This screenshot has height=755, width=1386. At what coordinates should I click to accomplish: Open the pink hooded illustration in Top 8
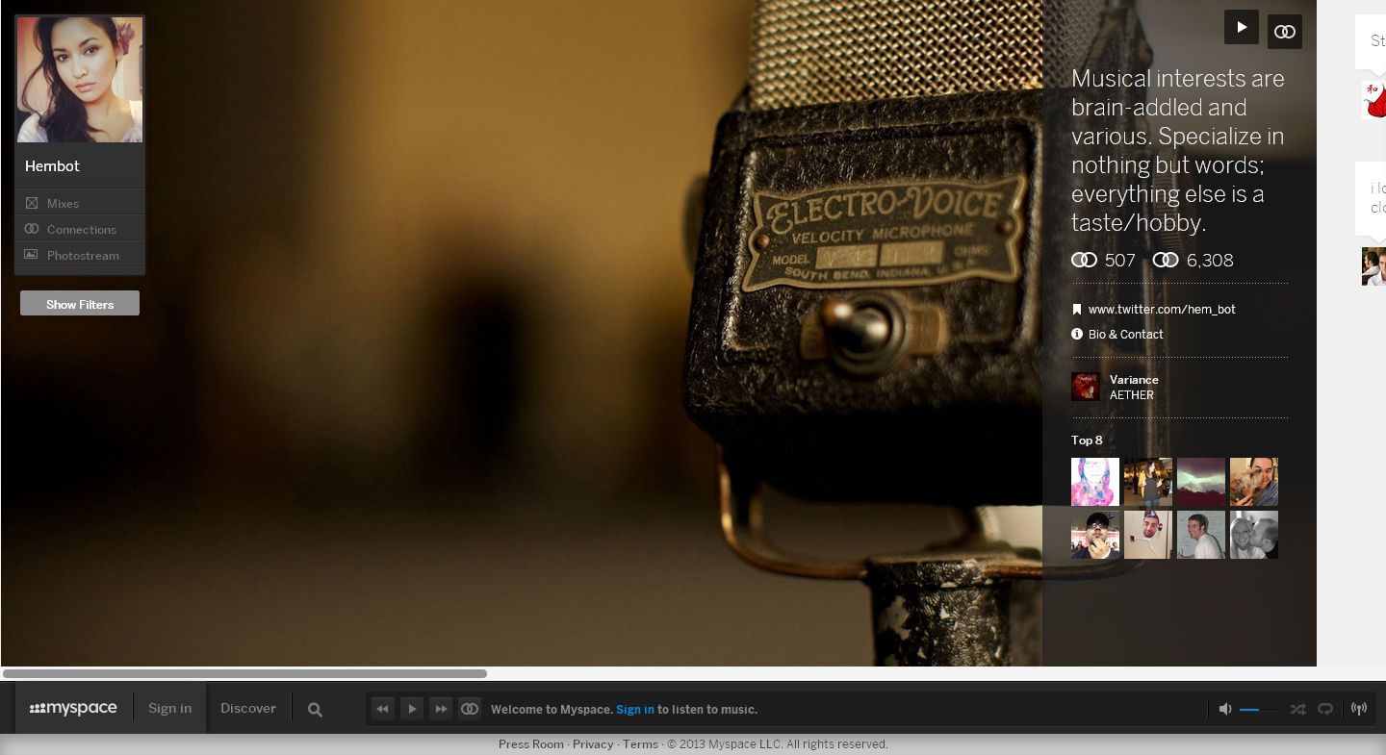tap(1095, 482)
